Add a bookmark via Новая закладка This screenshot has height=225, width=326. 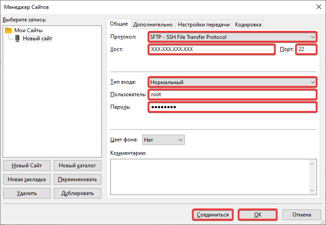pos(26,179)
